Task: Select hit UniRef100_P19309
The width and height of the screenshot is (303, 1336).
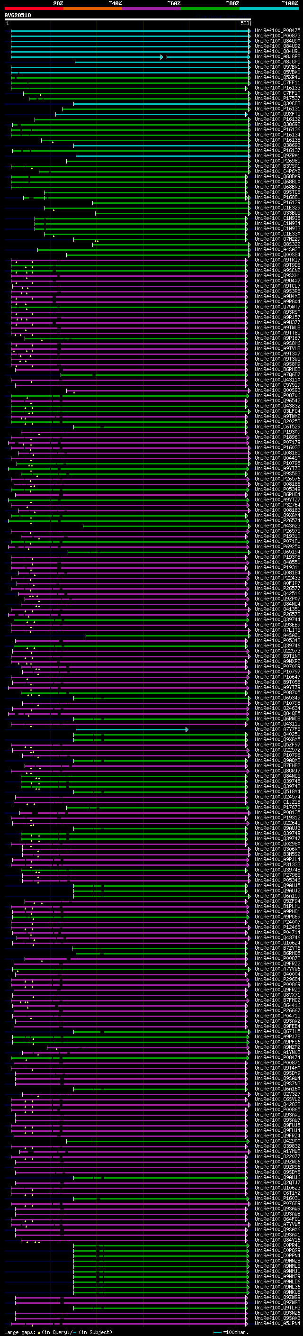Action: pos(277,431)
